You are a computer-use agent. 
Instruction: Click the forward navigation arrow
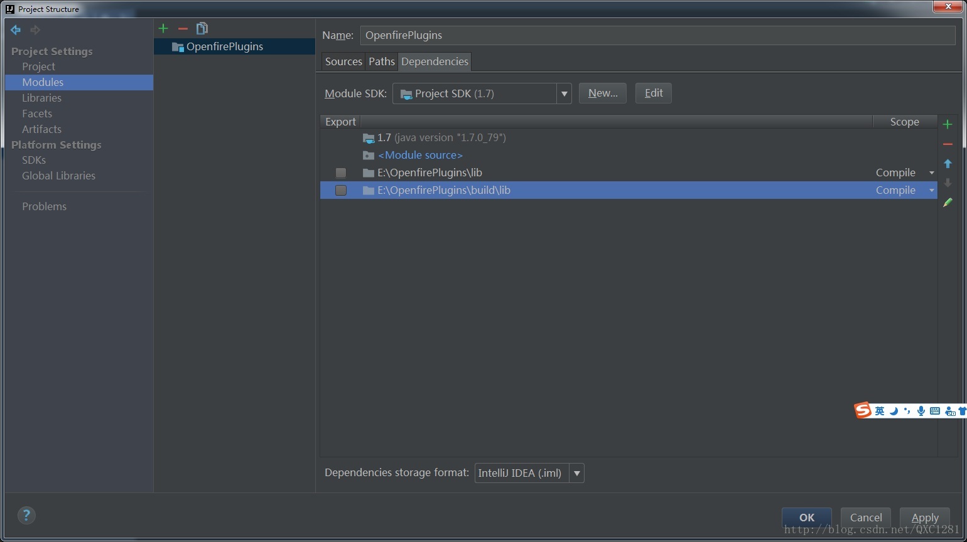coord(35,29)
